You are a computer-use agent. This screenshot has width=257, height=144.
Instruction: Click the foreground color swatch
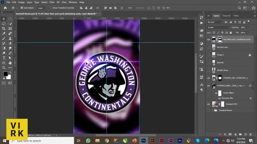click(6, 74)
